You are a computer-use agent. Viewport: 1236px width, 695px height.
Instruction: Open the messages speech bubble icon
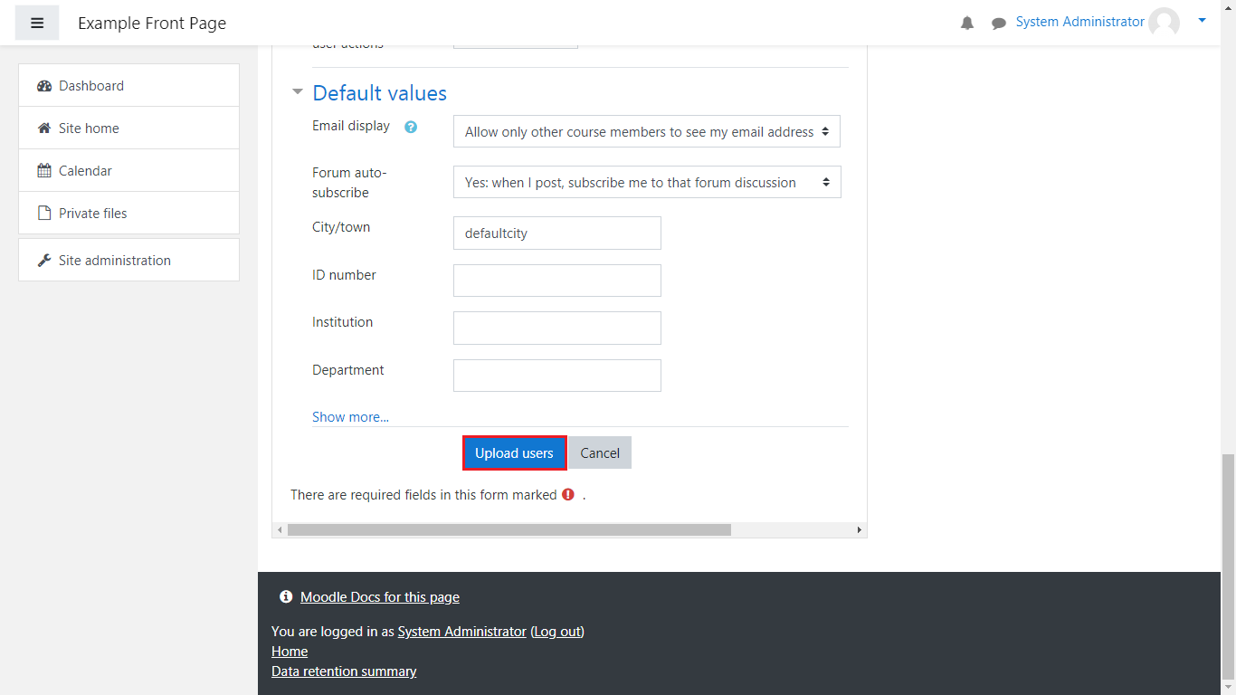pyautogui.click(x=998, y=24)
